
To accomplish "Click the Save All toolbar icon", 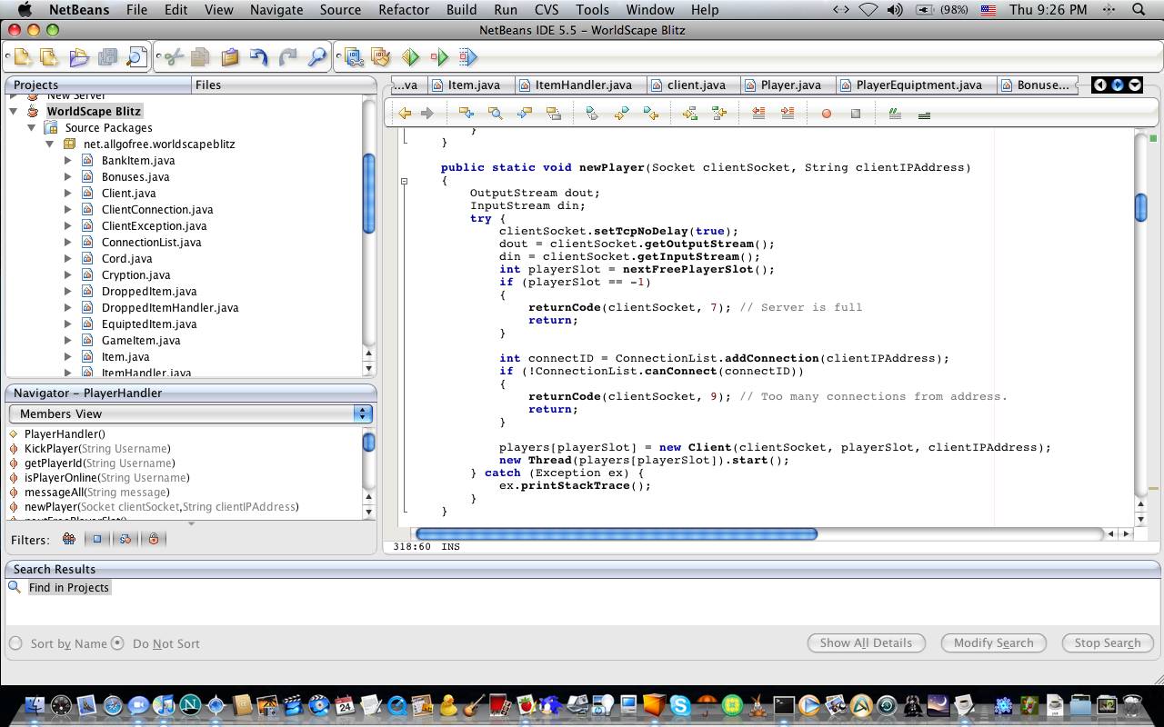I will pos(107,57).
